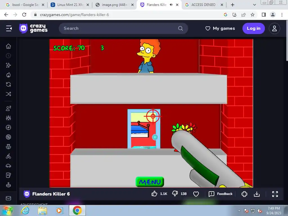Click install app icon in address bar

coord(234,15)
